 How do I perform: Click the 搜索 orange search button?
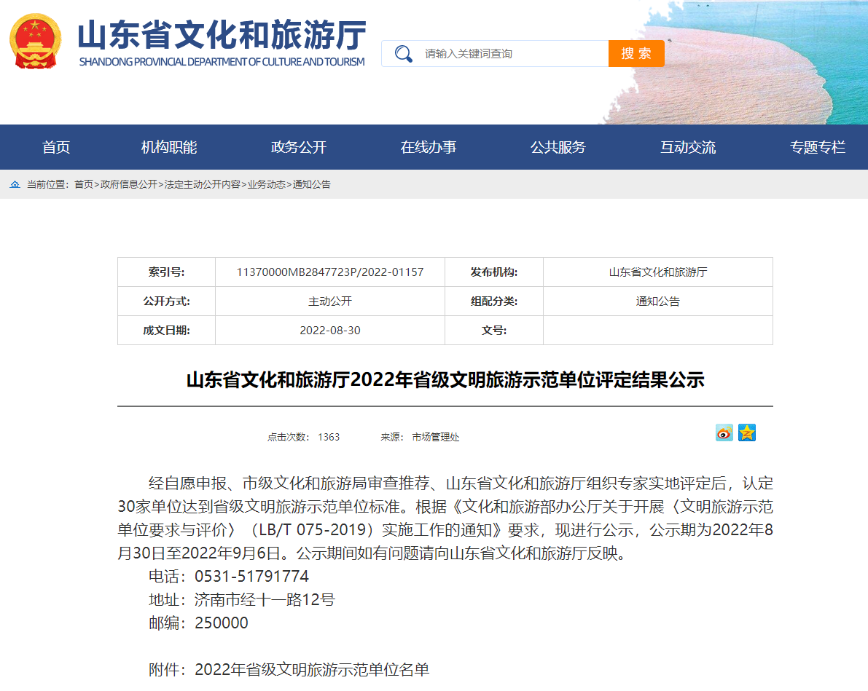[636, 54]
